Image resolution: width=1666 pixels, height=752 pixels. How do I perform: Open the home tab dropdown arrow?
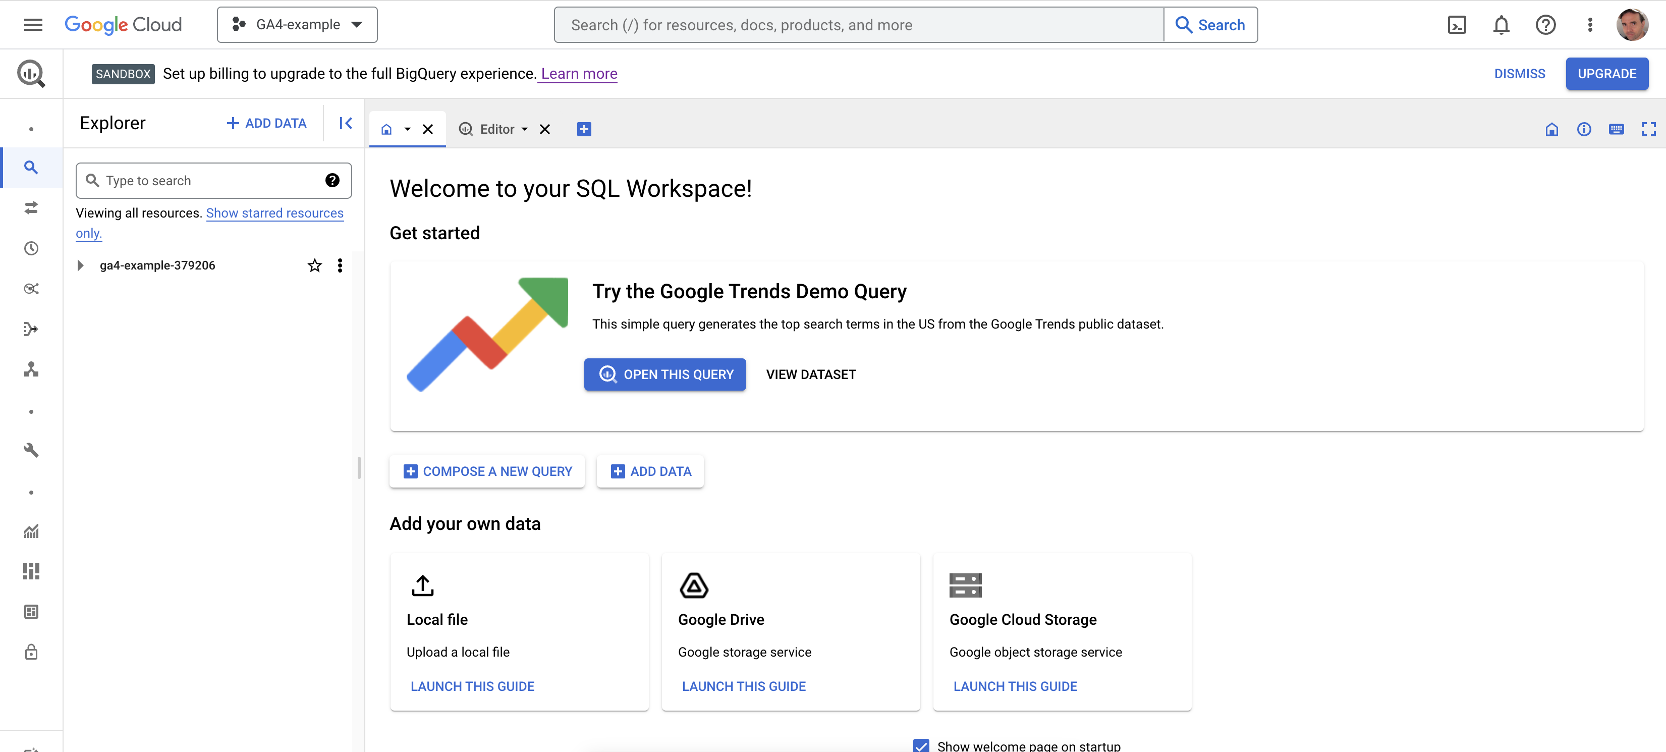[408, 129]
